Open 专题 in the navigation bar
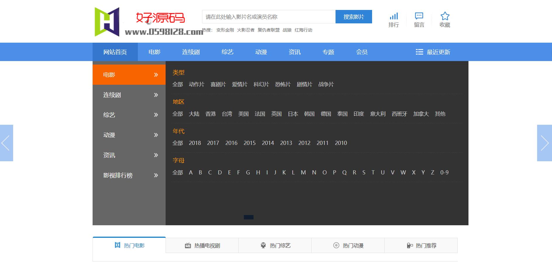 [328, 52]
